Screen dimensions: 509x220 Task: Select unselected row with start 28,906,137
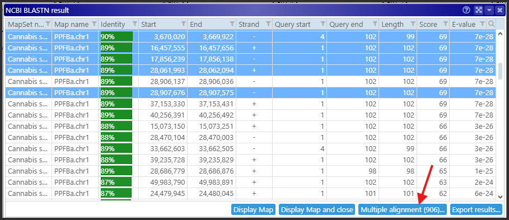pos(250,81)
